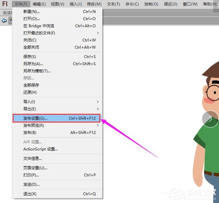The width and height of the screenshot is (219, 203).
Task: Click 发布(B) menu entry
Action: click(30, 133)
